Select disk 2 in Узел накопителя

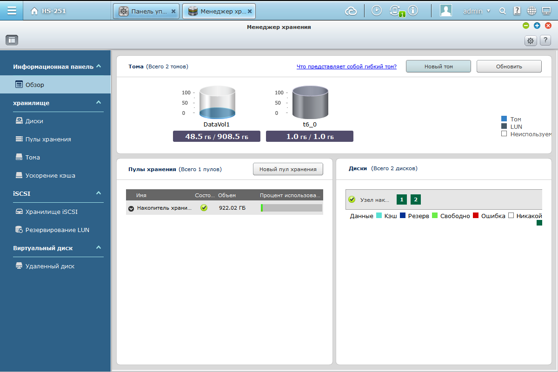[x=416, y=199]
